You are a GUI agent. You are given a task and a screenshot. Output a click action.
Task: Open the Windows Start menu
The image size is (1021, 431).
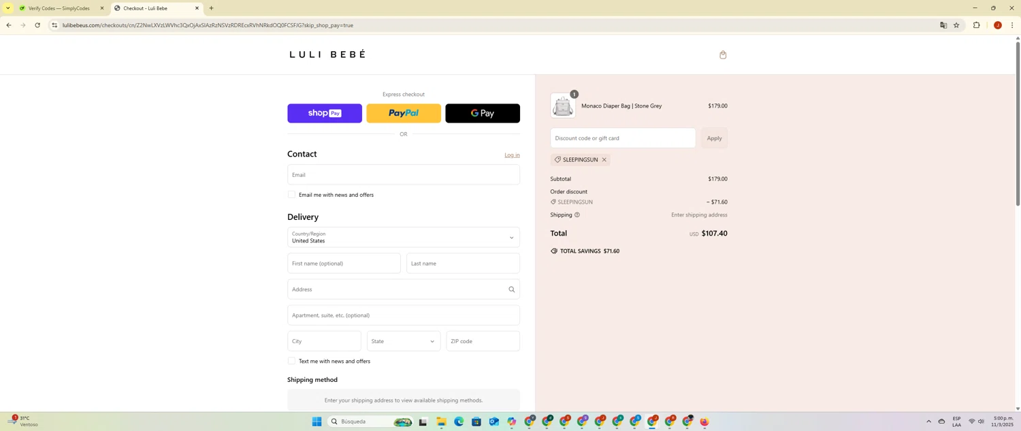(317, 422)
